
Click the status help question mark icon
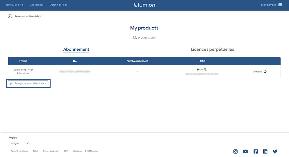click(206, 69)
